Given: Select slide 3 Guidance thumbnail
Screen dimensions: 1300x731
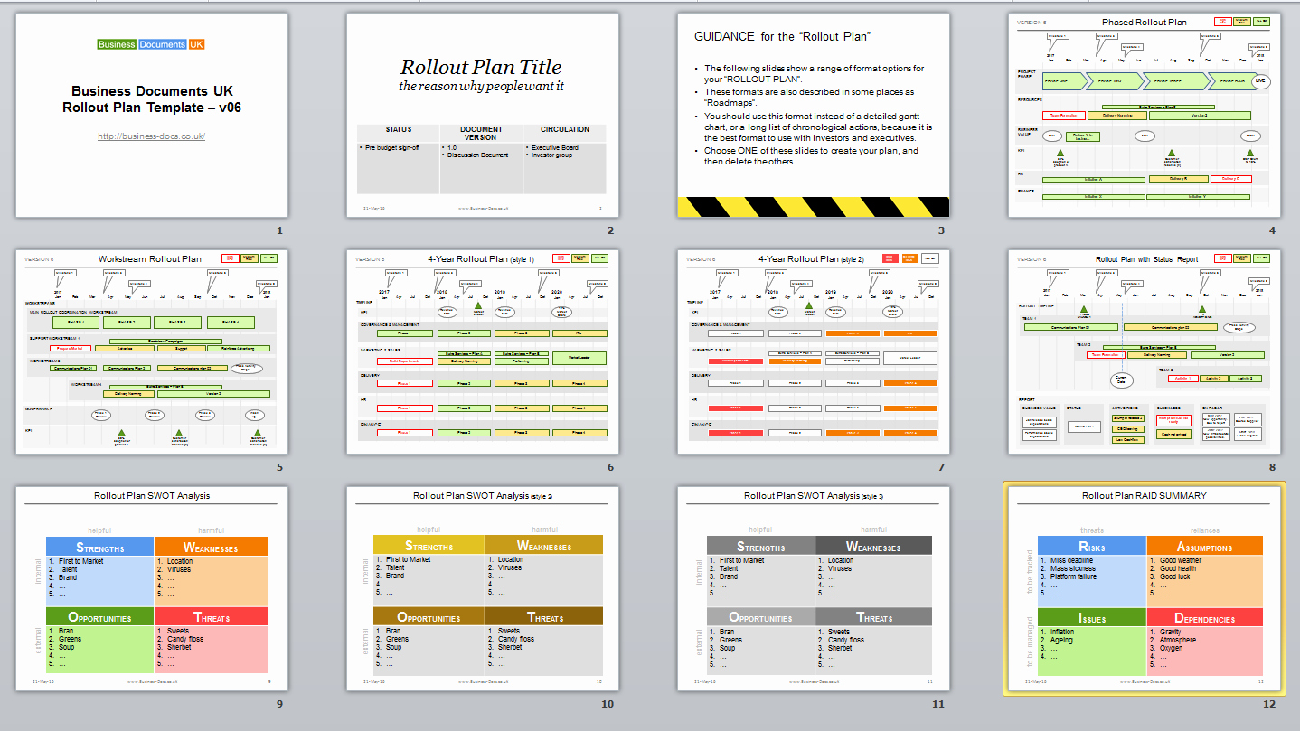Looking at the screenshot, I should tap(814, 115).
